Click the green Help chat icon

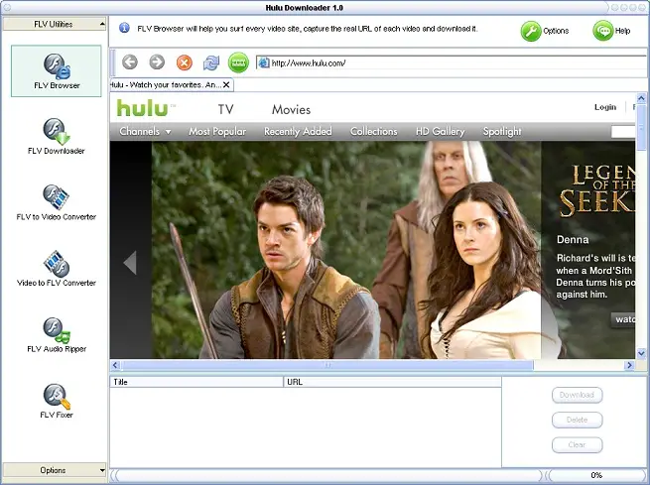click(x=603, y=31)
